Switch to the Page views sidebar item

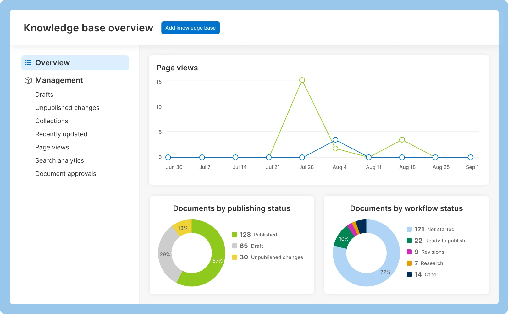pyautogui.click(x=52, y=147)
